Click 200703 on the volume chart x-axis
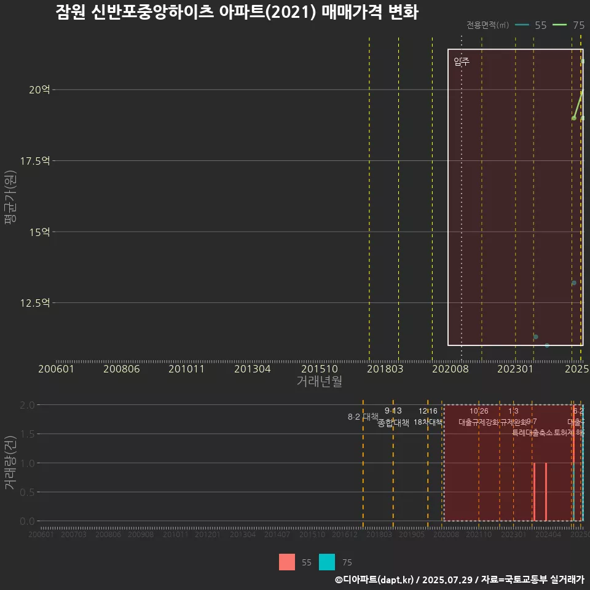 click(x=74, y=534)
